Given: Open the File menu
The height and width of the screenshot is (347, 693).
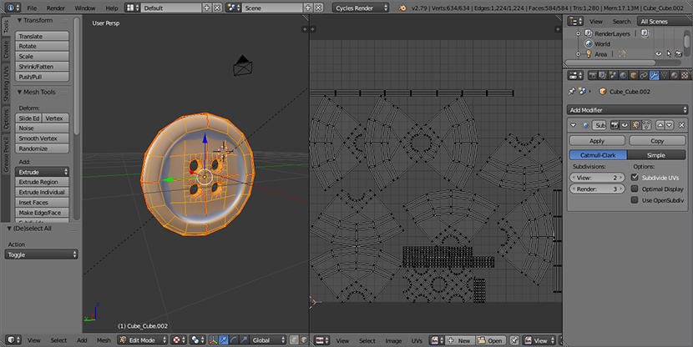Looking at the screenshot, I should tap(32, 8).
